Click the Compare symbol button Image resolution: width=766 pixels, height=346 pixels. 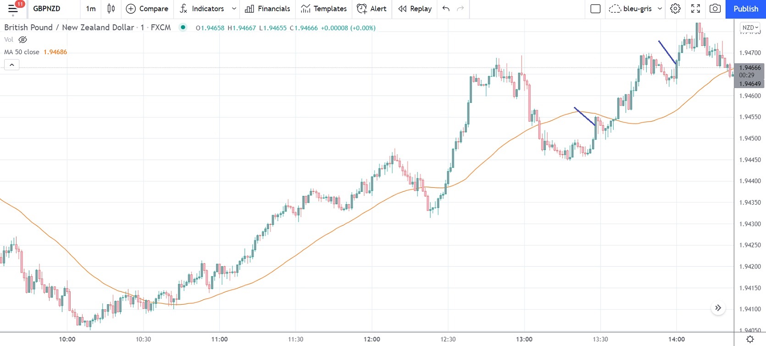147,8
